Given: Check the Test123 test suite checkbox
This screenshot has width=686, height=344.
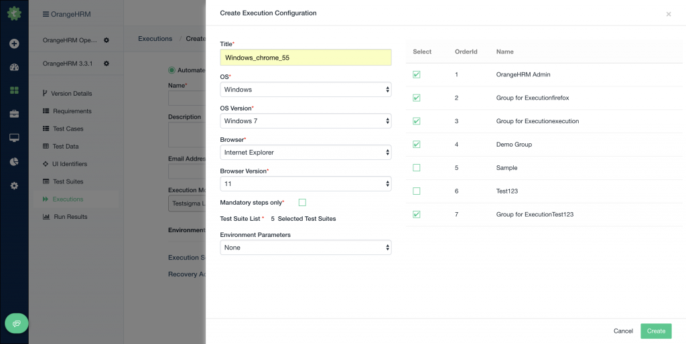Looking at the screenshot, I should tap(417, 191).
